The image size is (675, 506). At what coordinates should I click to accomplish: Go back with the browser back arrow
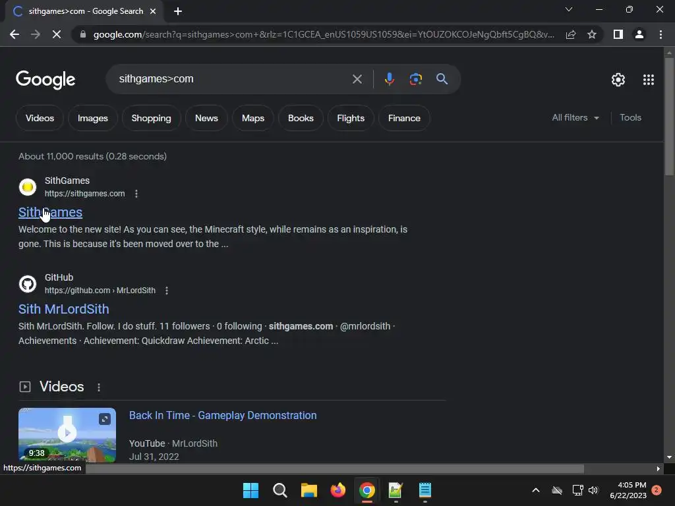pyautogui.click(x=15, y=34)
